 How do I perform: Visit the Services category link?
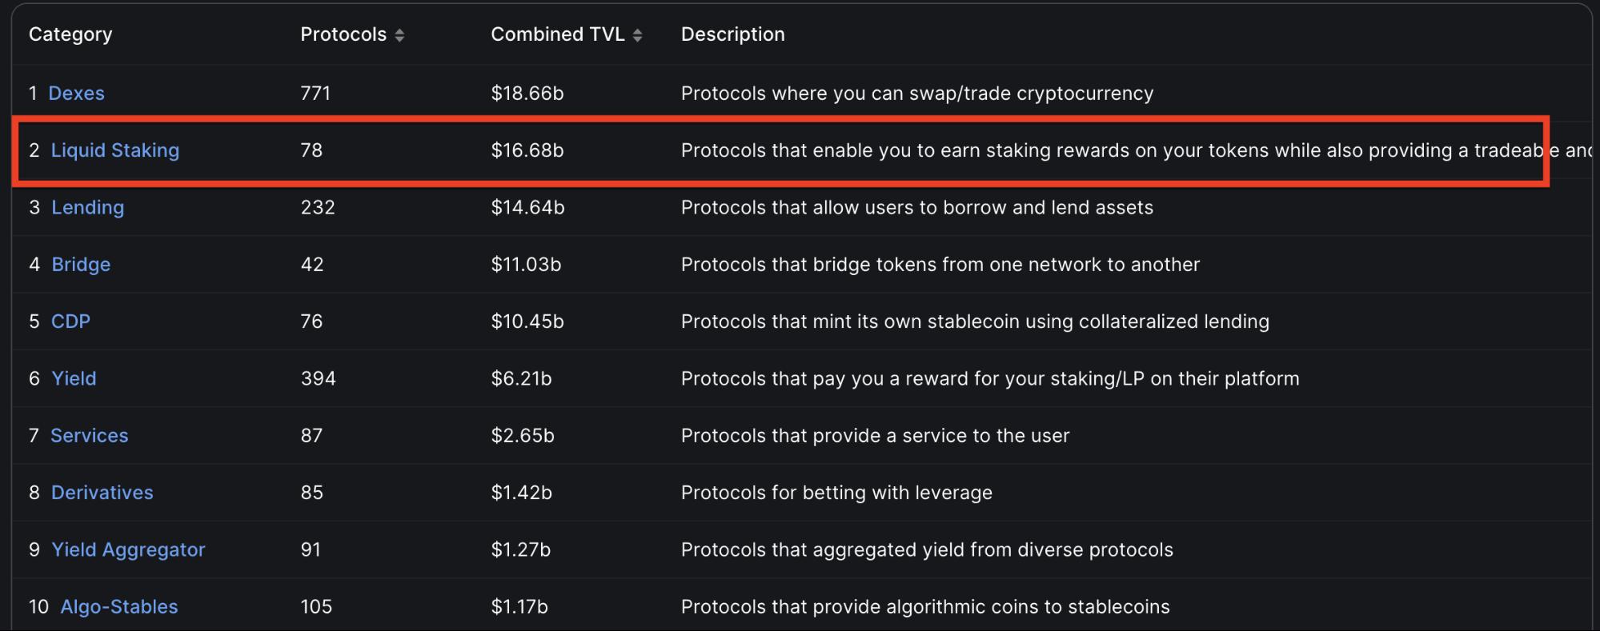pos(89,436)
